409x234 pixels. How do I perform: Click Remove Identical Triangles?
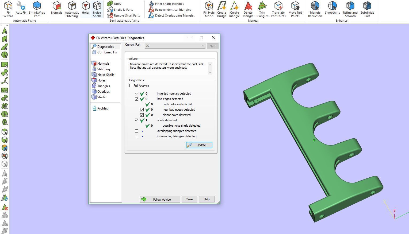(x=170, y=10)
